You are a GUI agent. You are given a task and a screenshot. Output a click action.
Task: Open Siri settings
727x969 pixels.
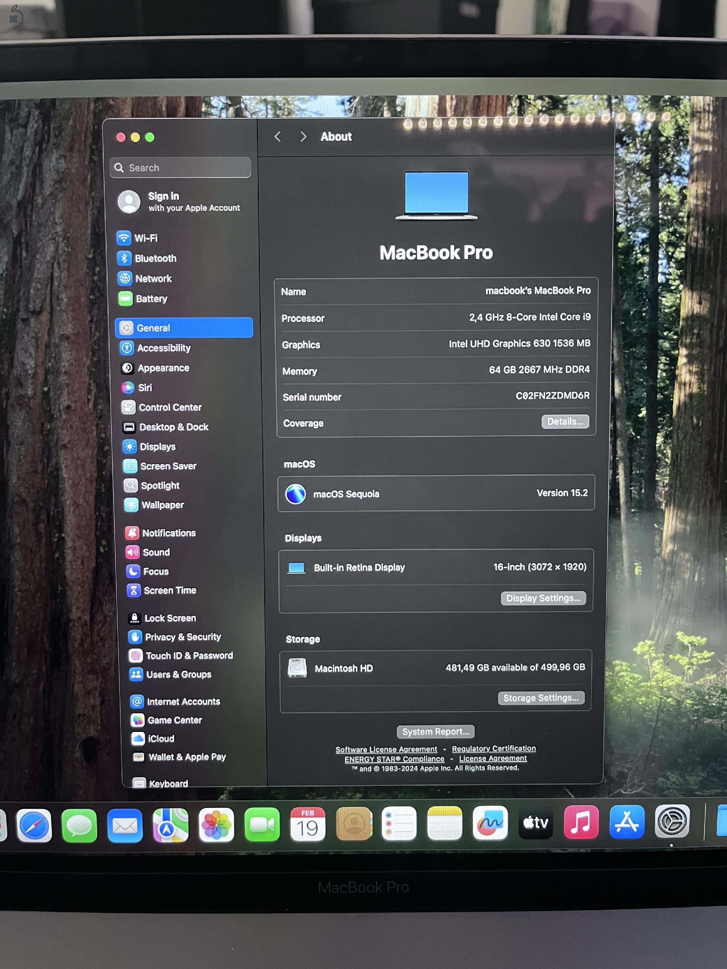pos(136,387)
